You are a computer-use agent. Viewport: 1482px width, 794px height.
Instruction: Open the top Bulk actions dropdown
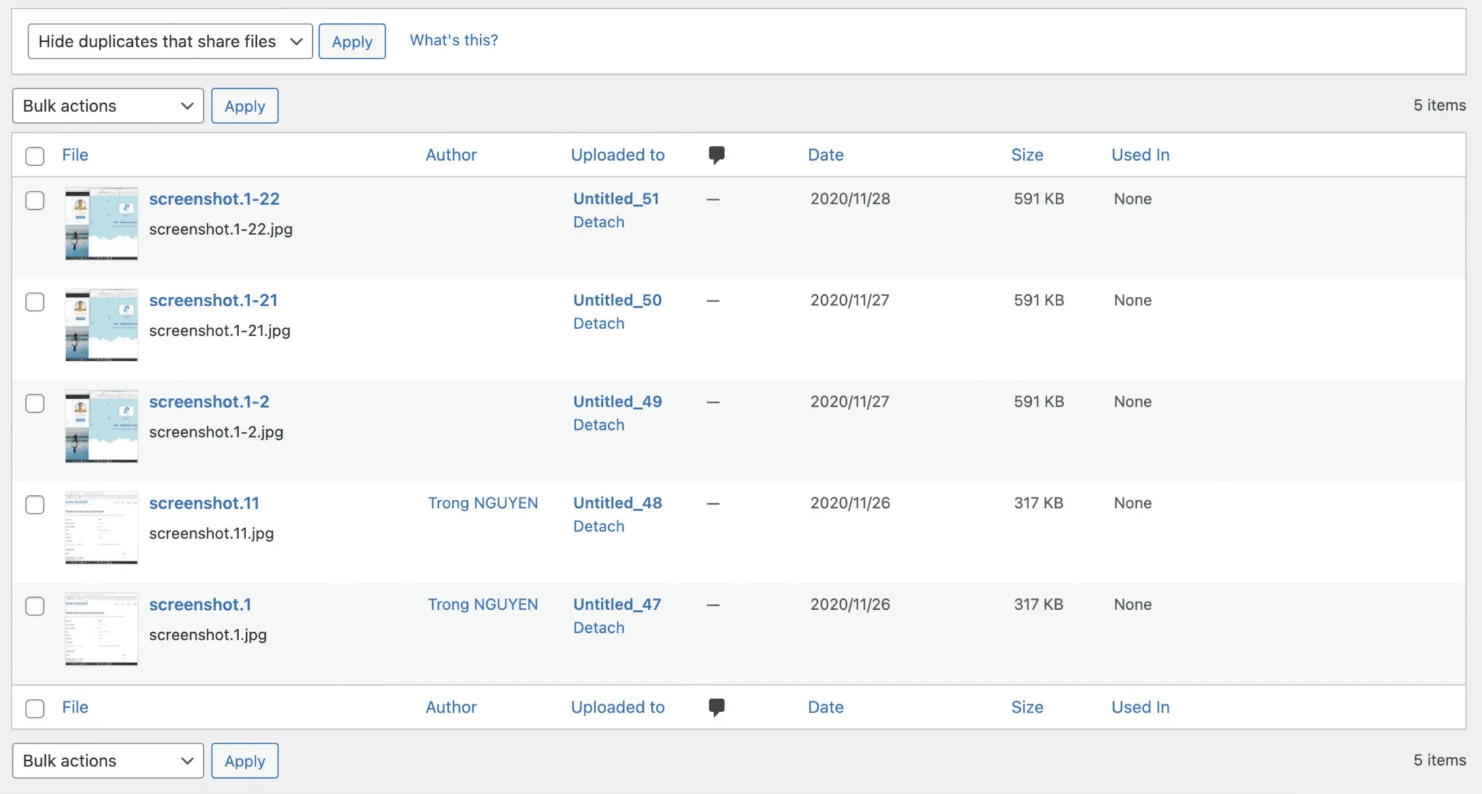108,106
